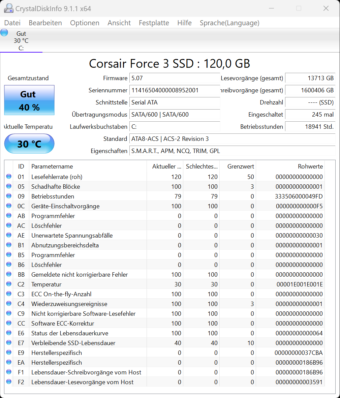Viewport: 340px width, 398px height.
Task: Click the Aktueller column header
Action: tap(165, 166)
